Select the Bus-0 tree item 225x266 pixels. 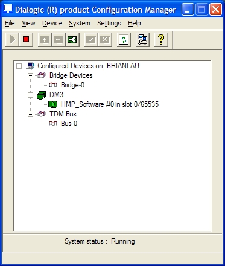pos(69,124)
